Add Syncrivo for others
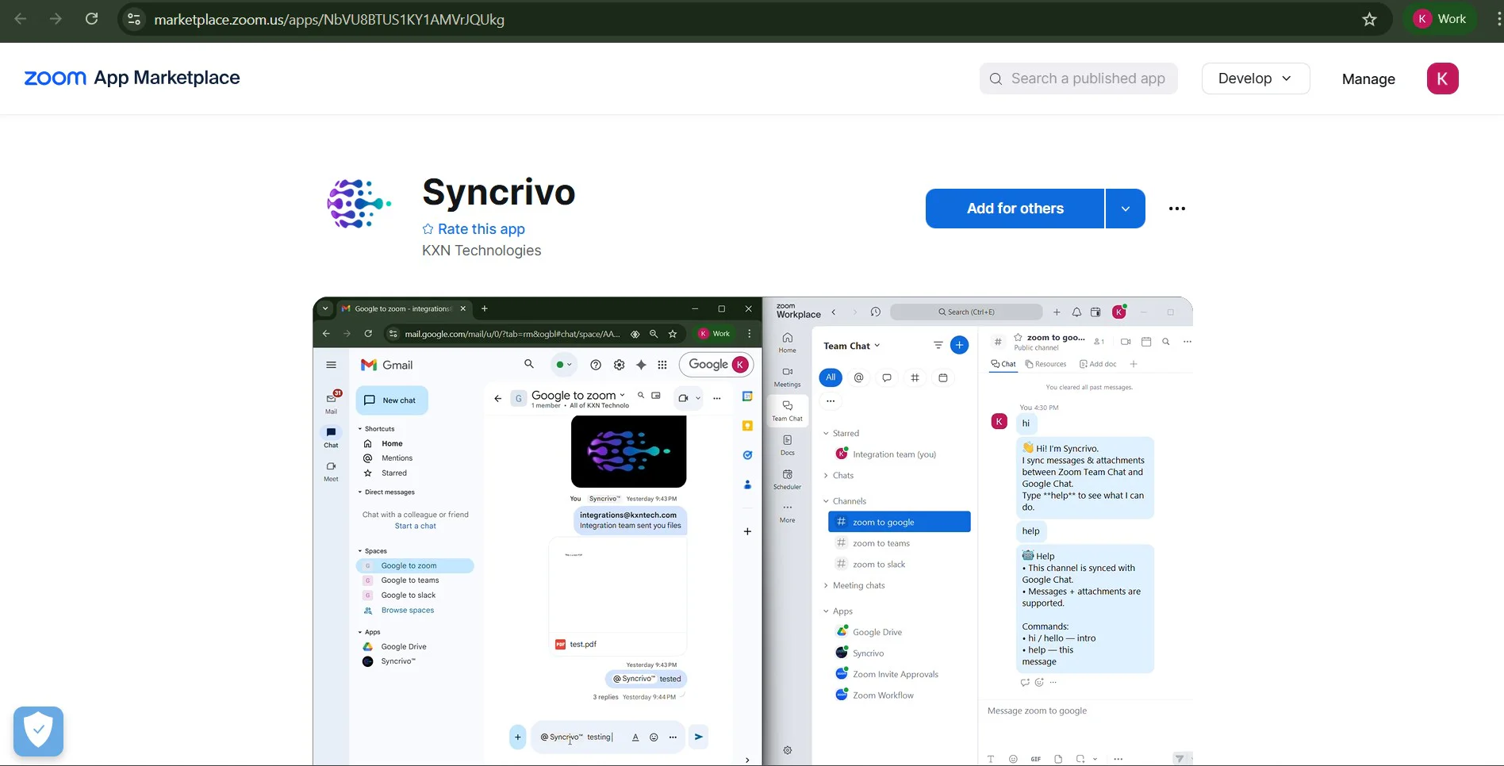 coord(1015,209)
